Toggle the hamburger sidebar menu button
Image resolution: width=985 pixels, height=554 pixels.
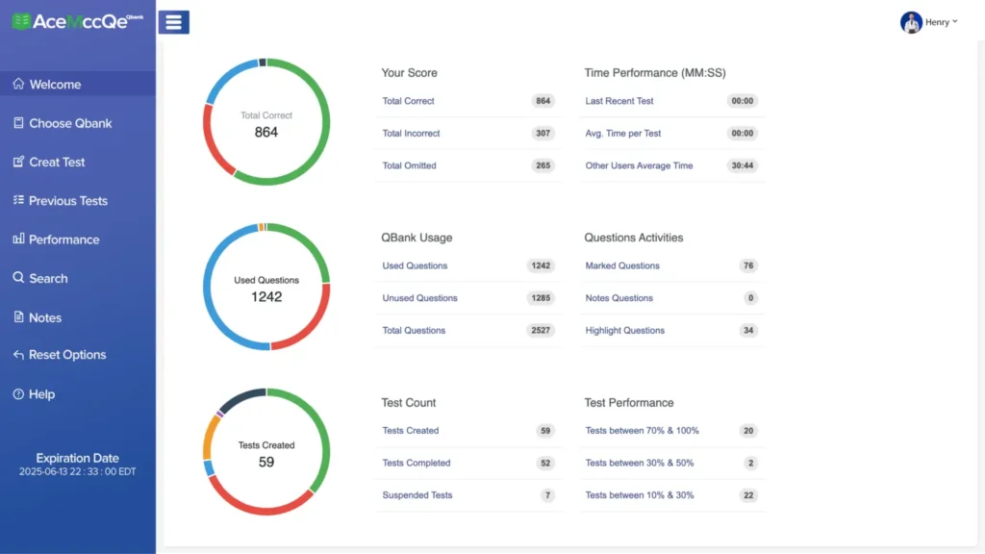173,22
